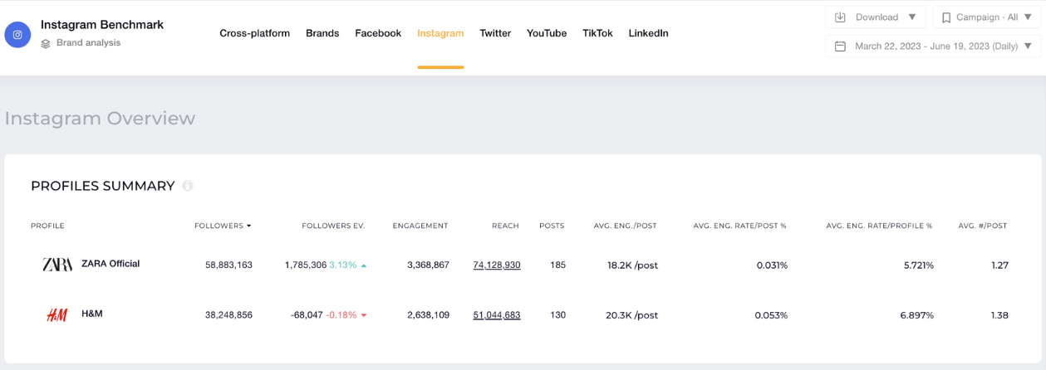Go to the Twitter tab
Viewport: 1046px width, 370px height.
(495, 33)
